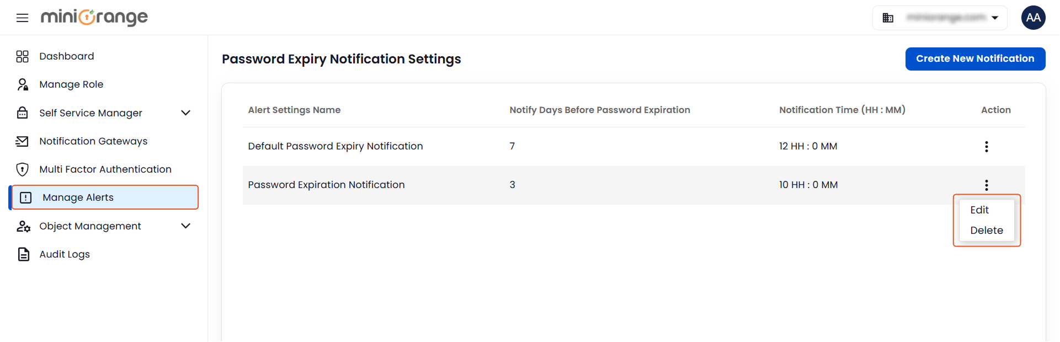Choose Edit from the context menu
The image size is (1060, 342).
click(979, 210)
